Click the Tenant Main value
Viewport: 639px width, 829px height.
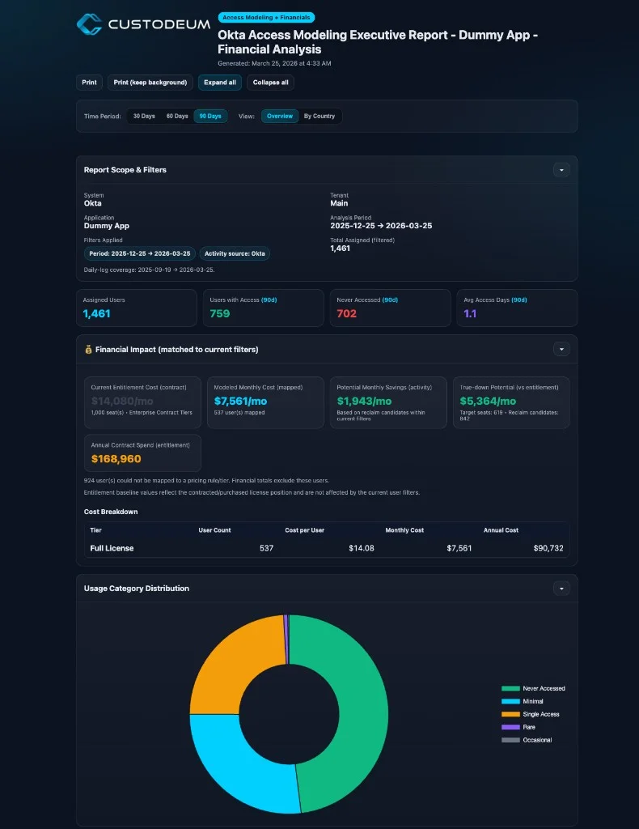tap(339, 203)
